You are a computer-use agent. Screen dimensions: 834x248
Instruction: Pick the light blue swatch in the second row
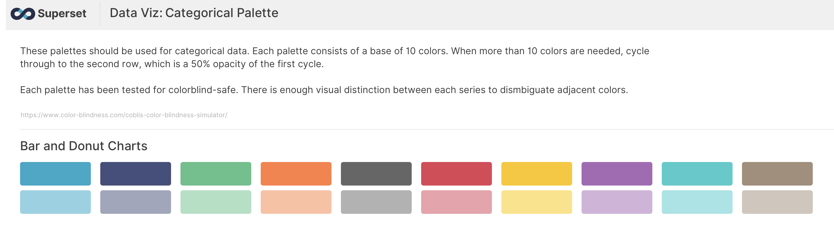point(55,202)
